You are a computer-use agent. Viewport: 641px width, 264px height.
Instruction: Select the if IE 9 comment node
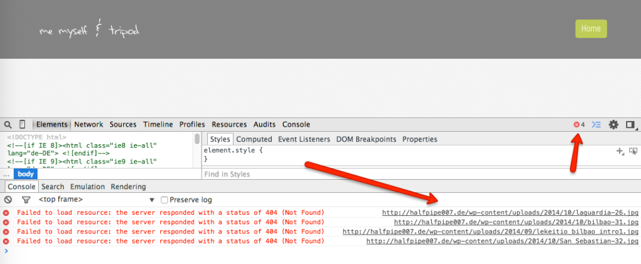coord(82,162)
